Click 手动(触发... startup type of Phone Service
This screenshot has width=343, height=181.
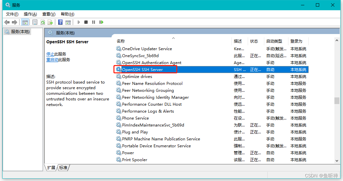tap(276, 118)
